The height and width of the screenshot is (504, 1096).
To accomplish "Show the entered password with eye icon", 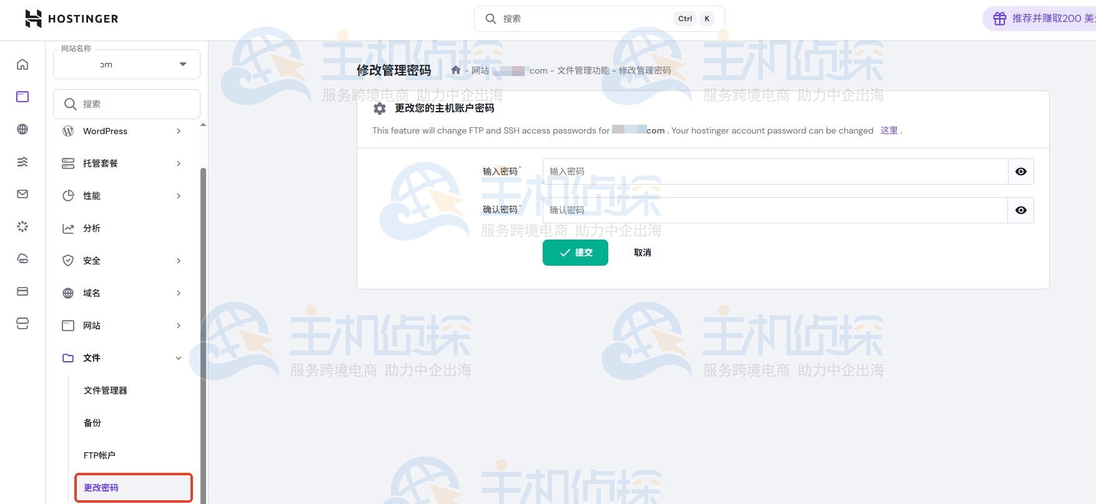I will click(x=1021, y=172).
